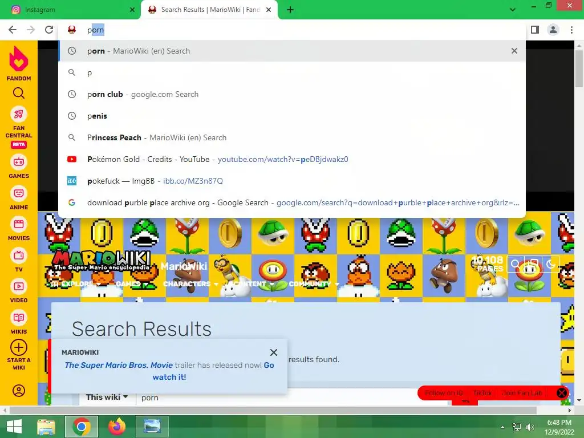Image resolution: width=584 pixels, height=438 pixels.
Task: Click the Go watch it! link
Action: (213, 371)
